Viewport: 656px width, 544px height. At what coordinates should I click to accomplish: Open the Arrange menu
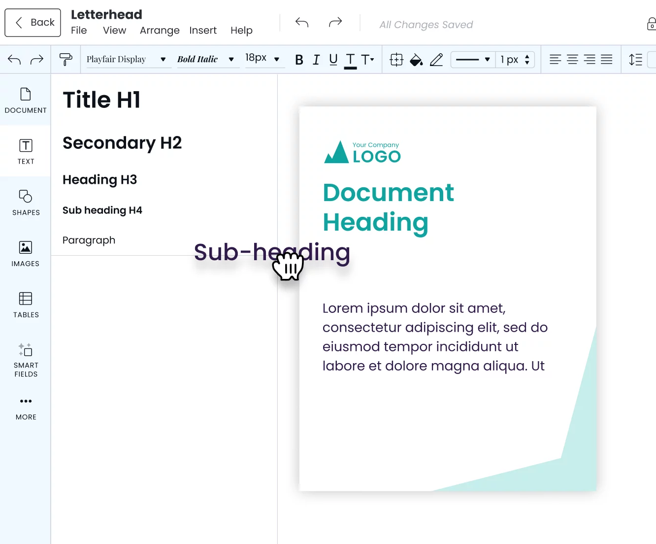pos(160,31)
